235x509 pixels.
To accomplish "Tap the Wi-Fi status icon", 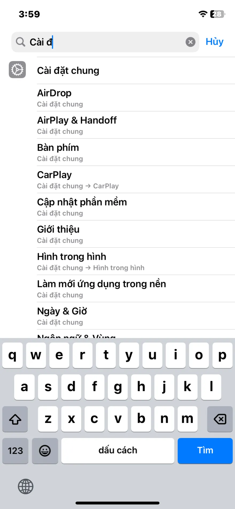I will click(202, 14).
